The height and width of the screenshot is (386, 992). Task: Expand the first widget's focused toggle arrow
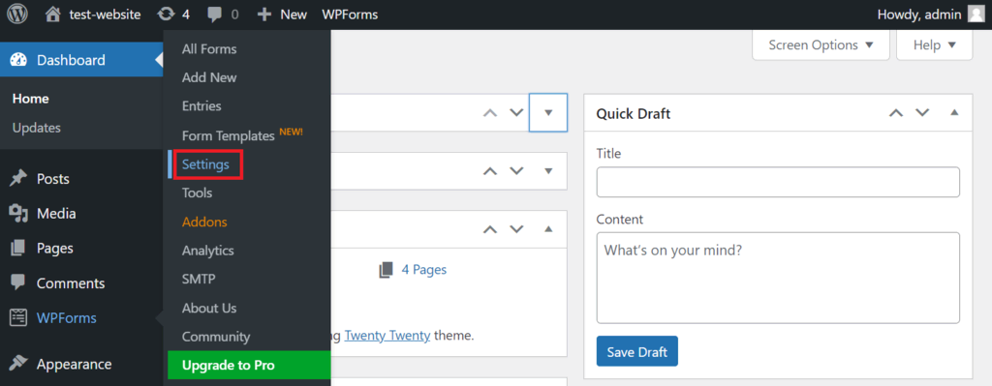point(548,112)
